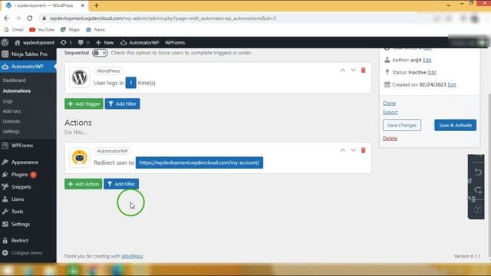The image size is (491, 276).
Task: Click the WordPress footer link
Action: [132, 256]
